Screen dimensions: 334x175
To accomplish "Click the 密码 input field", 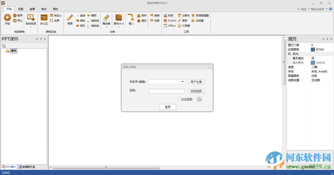I will pos(166,91).
